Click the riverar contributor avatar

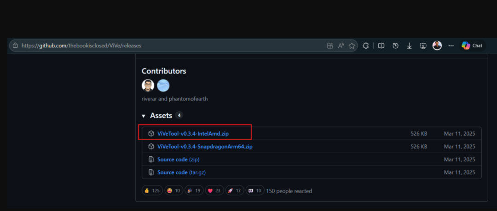point(148,86)
